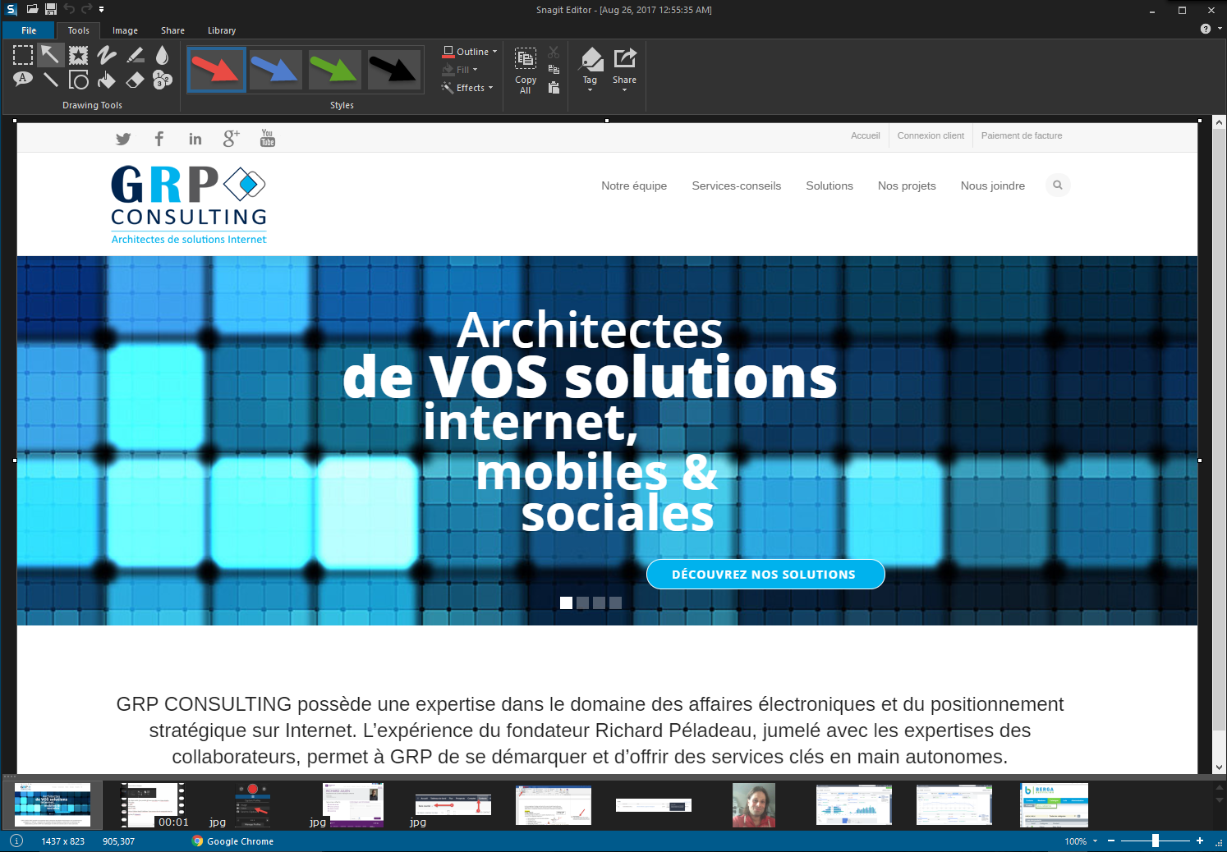Open the Effects dropdown
The image size is (1227, 852).
(x=468, y=88)
